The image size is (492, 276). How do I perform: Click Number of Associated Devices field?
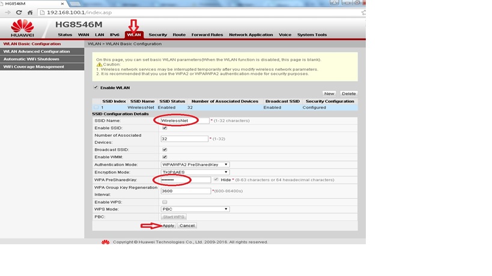tap(184, 139)
